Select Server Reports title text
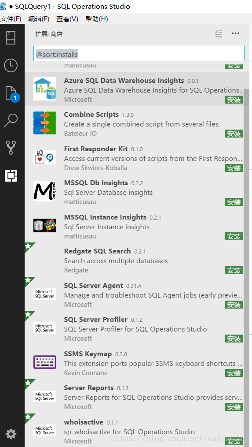The image size is (252, 447). [89, 388]
